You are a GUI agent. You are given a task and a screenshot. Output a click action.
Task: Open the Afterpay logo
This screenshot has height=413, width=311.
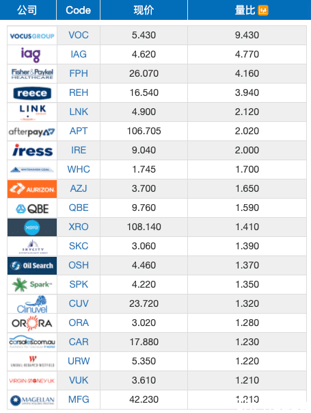32,132
